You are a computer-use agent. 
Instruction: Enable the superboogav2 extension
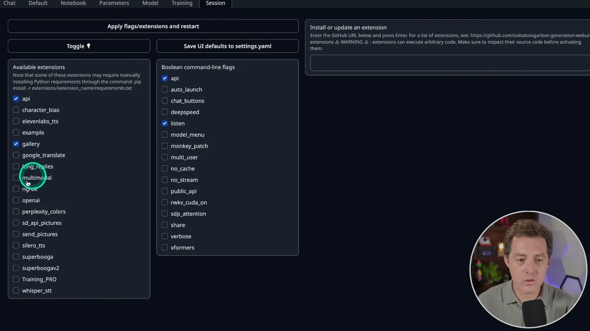click(x=16, y=268)
